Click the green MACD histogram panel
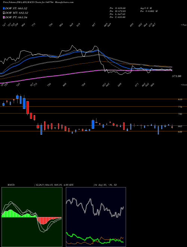This screenshot has width=187, height=247. tap(32, 217)
